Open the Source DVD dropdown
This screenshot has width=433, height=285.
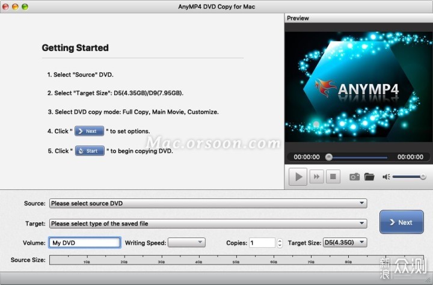point(208,204)
